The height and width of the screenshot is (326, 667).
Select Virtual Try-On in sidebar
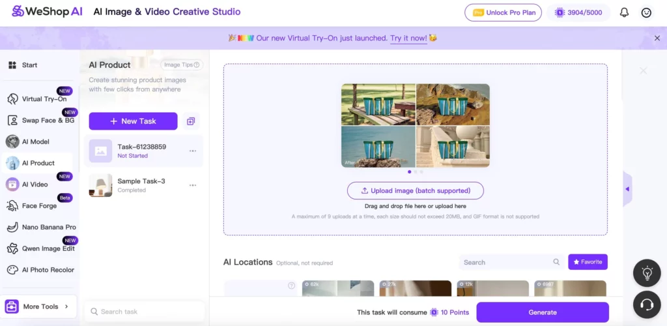(44, 99)
